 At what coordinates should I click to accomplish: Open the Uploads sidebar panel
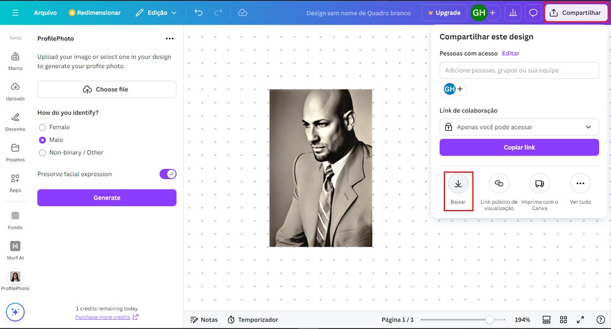click(x=15, y=92)
